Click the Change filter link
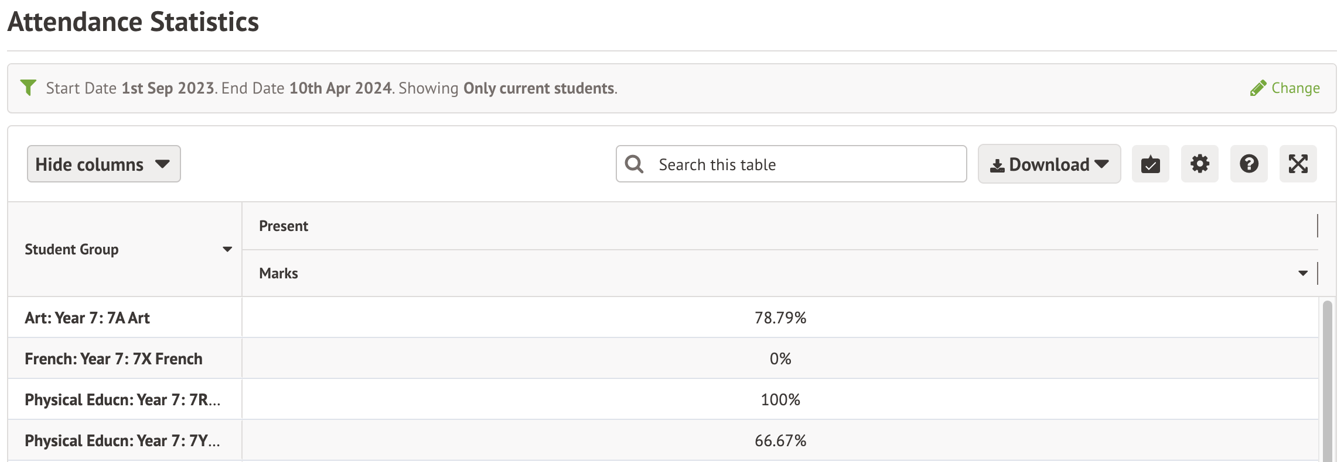1344x462 pixels. point(1295,88)
